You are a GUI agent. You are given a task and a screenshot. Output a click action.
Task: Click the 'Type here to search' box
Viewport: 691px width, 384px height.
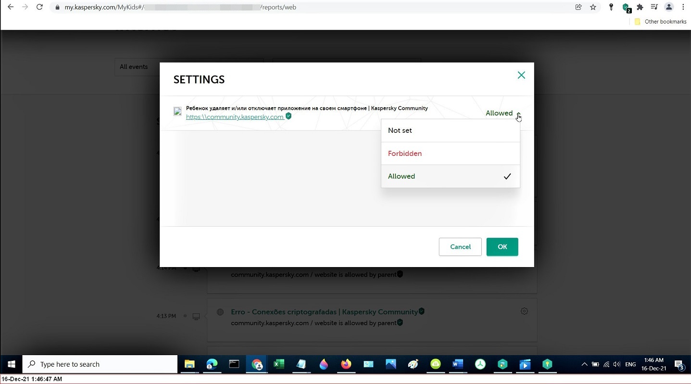coord(100,364)
